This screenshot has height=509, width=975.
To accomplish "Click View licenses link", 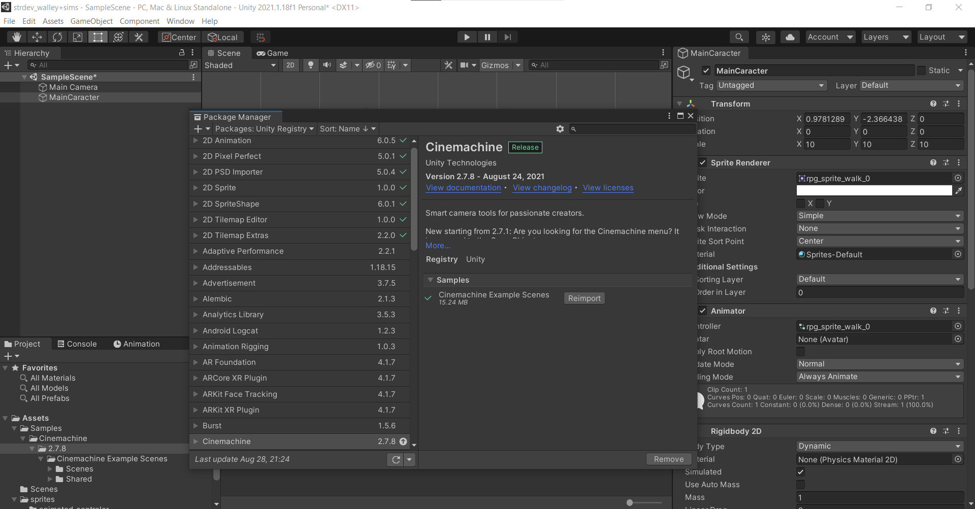I will [x=608, y=188].
